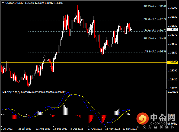Click the 22 Aug 2022 date label

[x=43, y=128]
